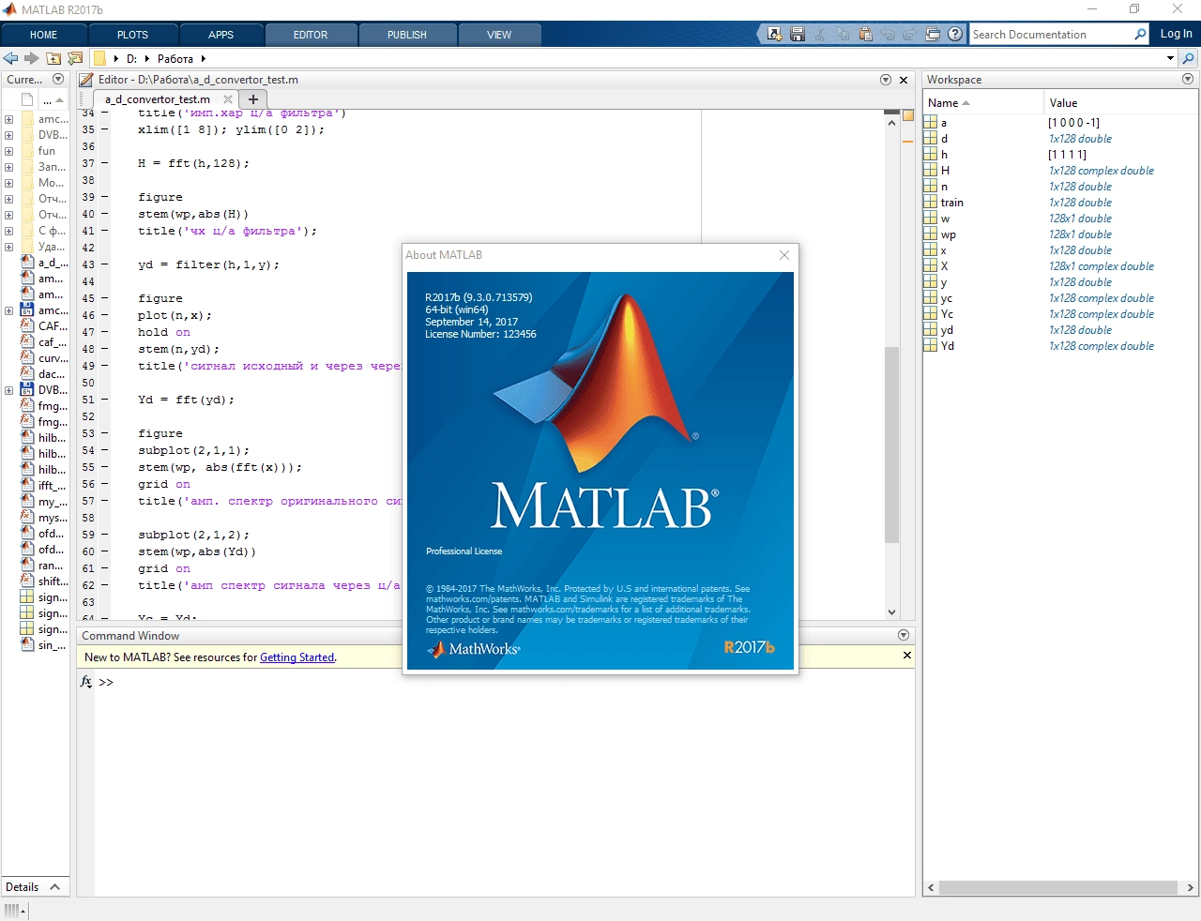Toggle breakpoint at line 40
The height and width of the screenshot is (921, 1201).
tap(105, 214)
